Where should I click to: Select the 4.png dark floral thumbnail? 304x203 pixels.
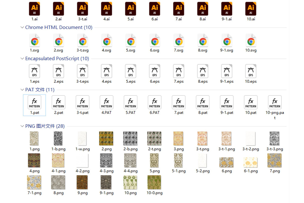(34, 160)
